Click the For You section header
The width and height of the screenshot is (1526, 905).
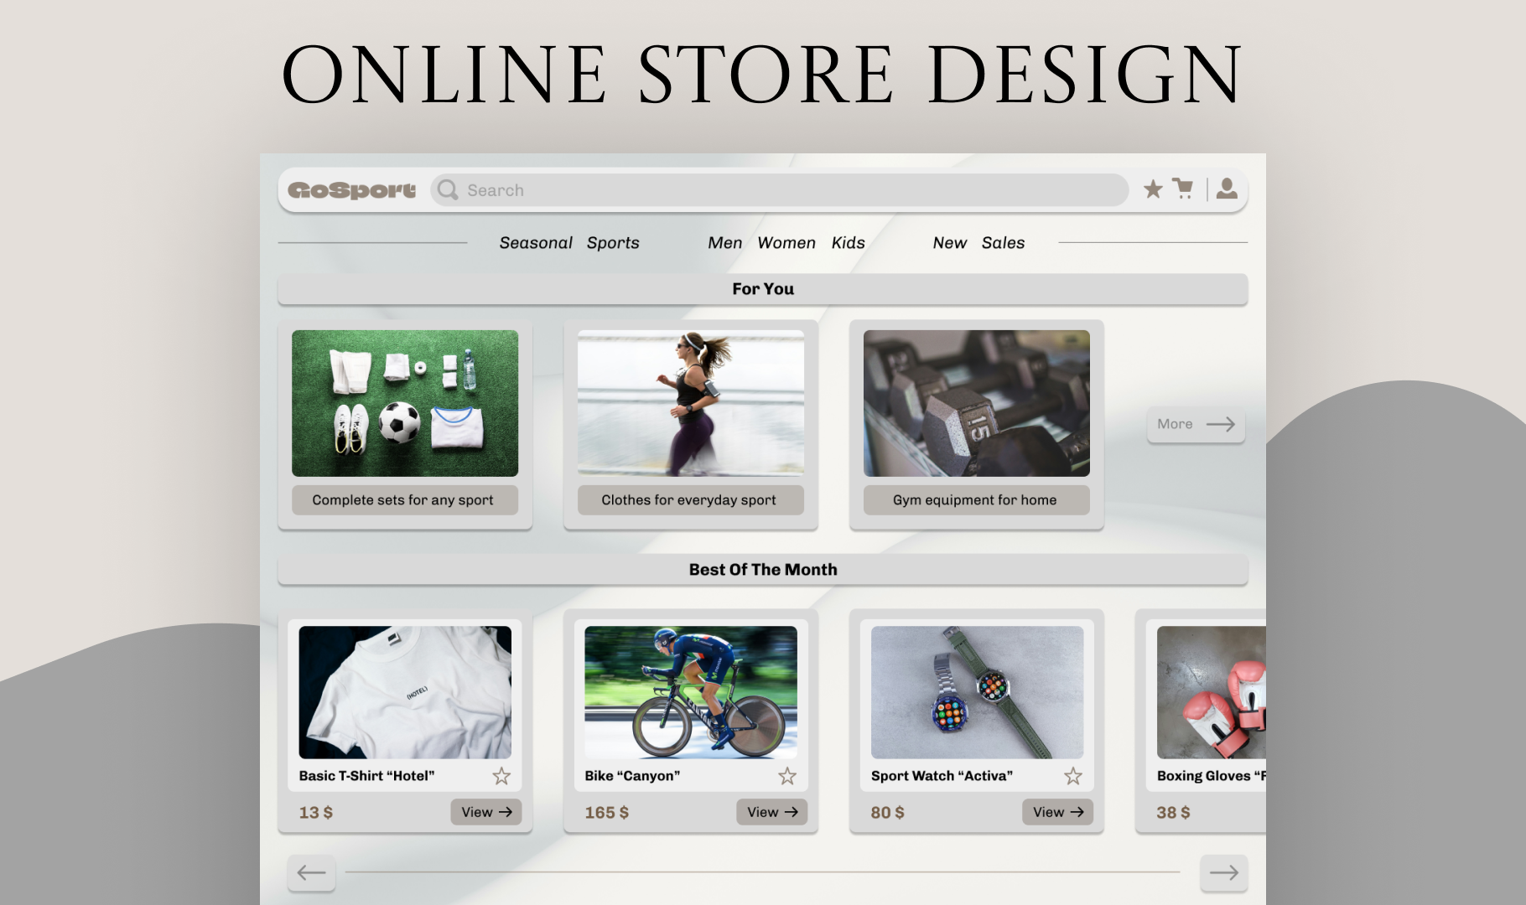762,289
